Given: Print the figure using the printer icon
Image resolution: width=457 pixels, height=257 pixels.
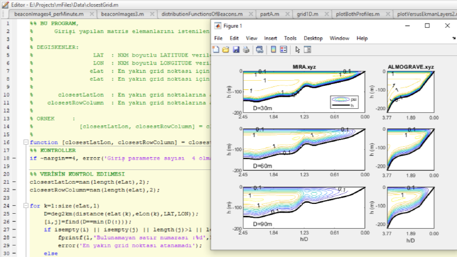Looking at the screenshot, I should [x=246, y=50].
